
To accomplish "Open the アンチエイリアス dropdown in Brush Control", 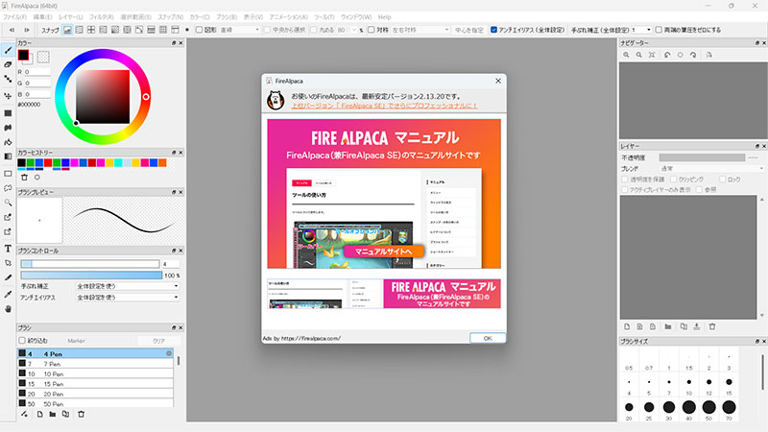I will click(x=128, y=298).
